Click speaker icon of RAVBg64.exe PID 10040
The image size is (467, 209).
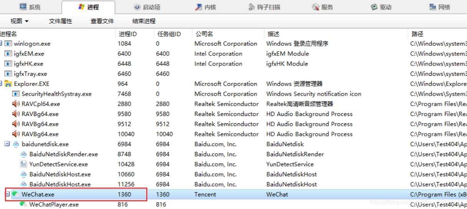point(16,134)
